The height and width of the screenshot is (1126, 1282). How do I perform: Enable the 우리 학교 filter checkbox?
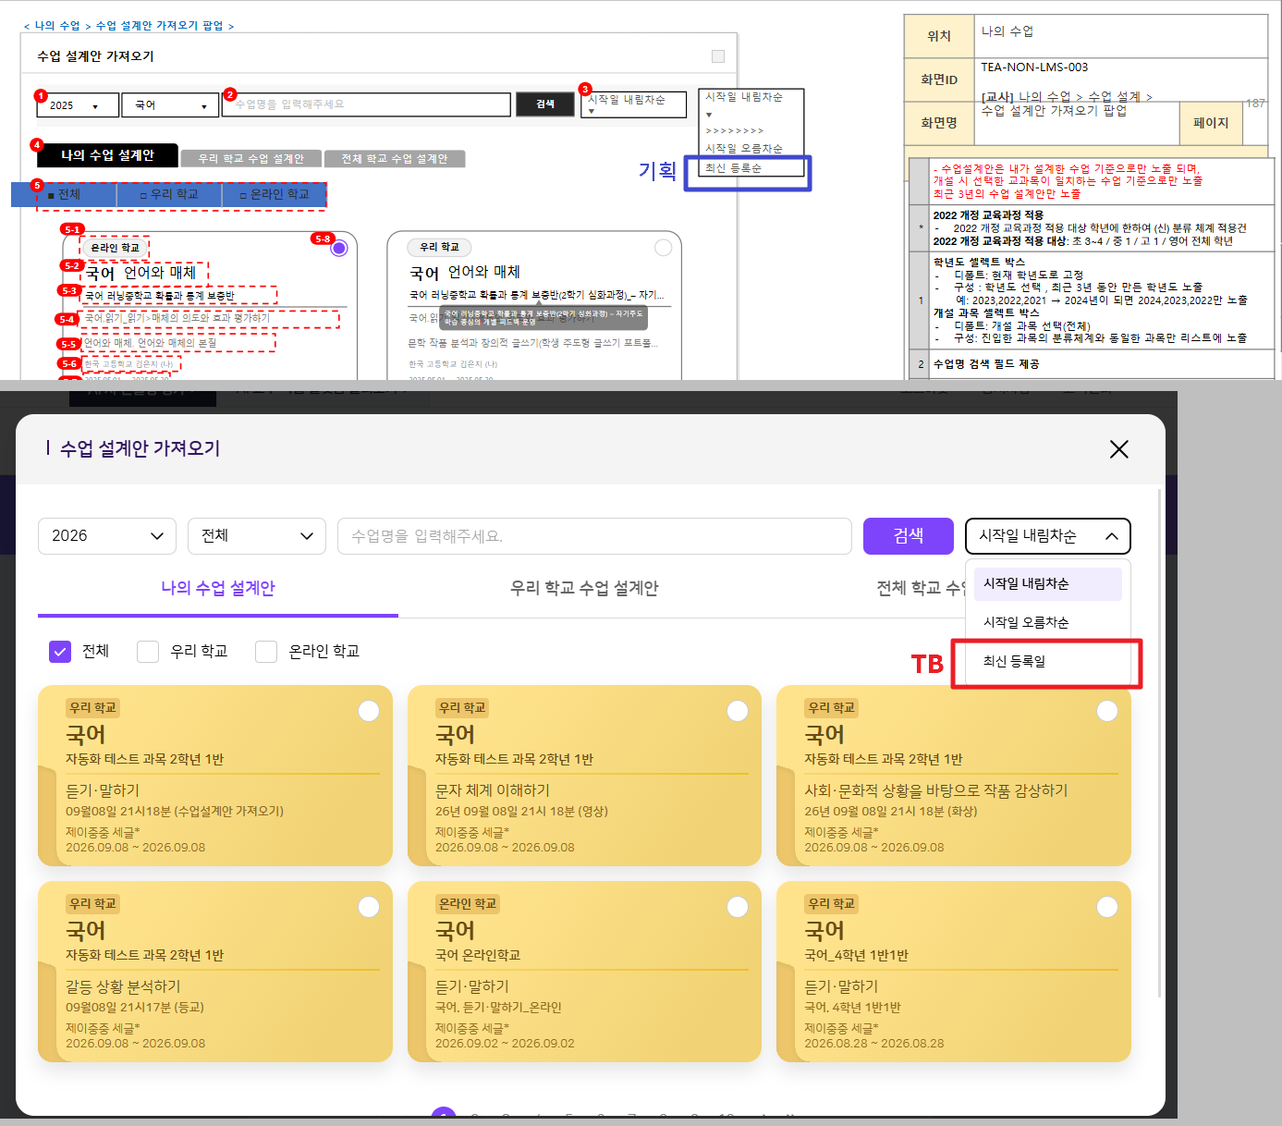pyautogui.click(x=148, y=652)
